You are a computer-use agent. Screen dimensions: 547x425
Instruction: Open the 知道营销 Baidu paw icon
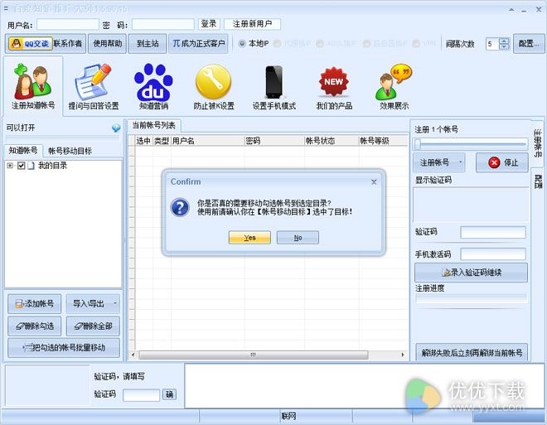[153, 86]
